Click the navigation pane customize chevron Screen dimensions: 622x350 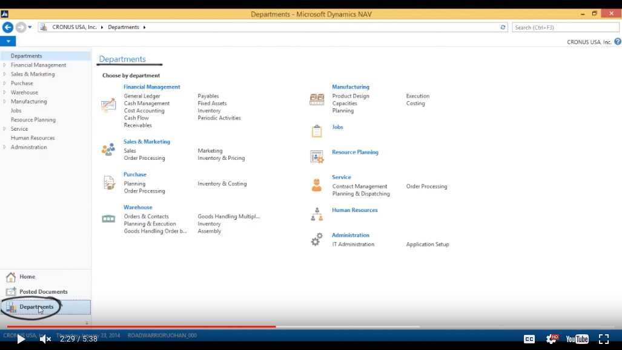(87, 323)
